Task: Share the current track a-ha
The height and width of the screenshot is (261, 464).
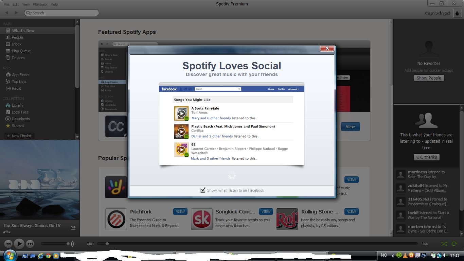Action: point(73,228)
